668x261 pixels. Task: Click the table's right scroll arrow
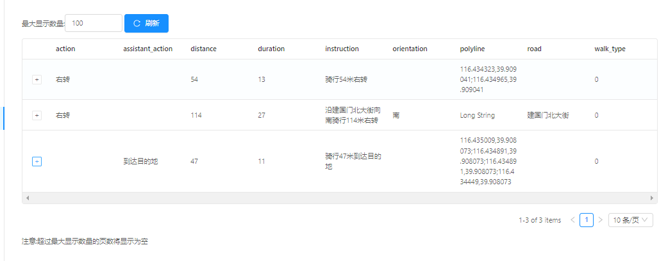click(652, 198)
